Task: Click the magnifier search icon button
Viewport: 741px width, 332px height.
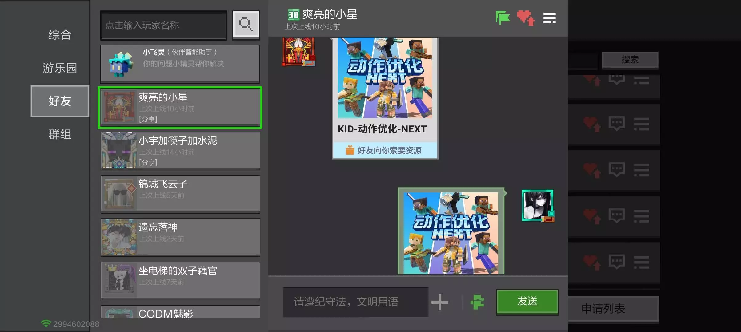Action: [x=246, y=25]
